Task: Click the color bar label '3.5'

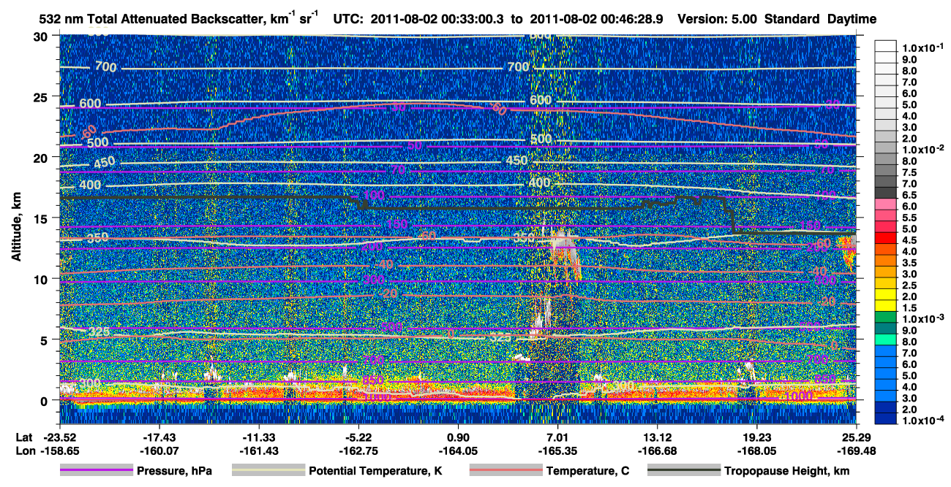Action: click(910, 264)
